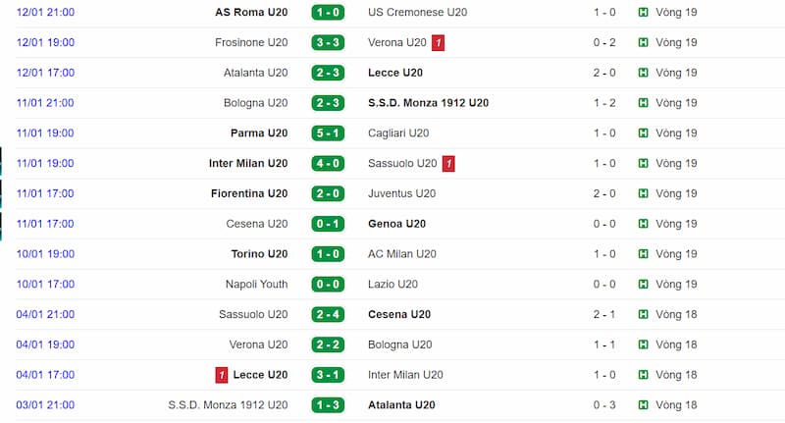Click Vòng 18 in the Verona vs Bologna row
Viewport: 785px width, 423px height.
point(677,345)
